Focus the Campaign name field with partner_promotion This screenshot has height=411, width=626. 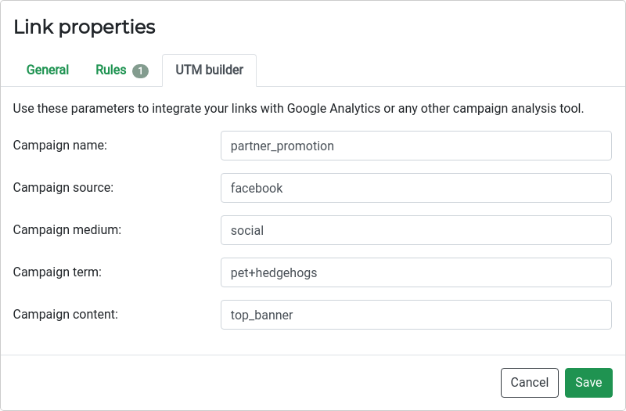click(416, 146)
